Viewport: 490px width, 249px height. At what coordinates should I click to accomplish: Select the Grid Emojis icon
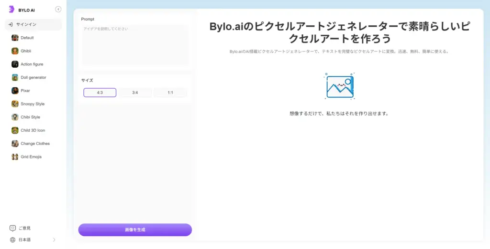(15, 157)
